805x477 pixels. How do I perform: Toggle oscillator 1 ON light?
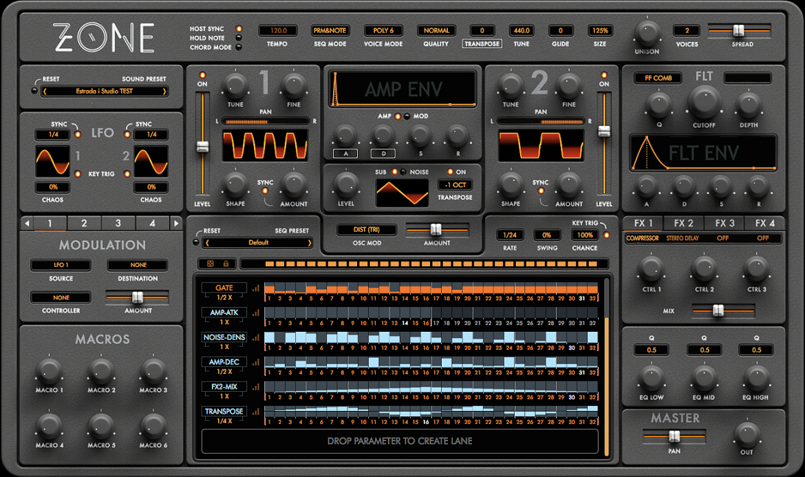(202, 76)
